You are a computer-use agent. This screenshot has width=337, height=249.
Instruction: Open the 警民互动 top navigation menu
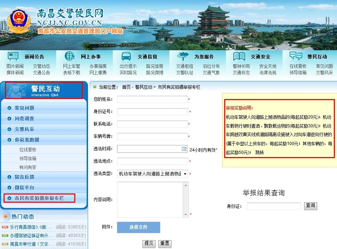click(317, 57)
